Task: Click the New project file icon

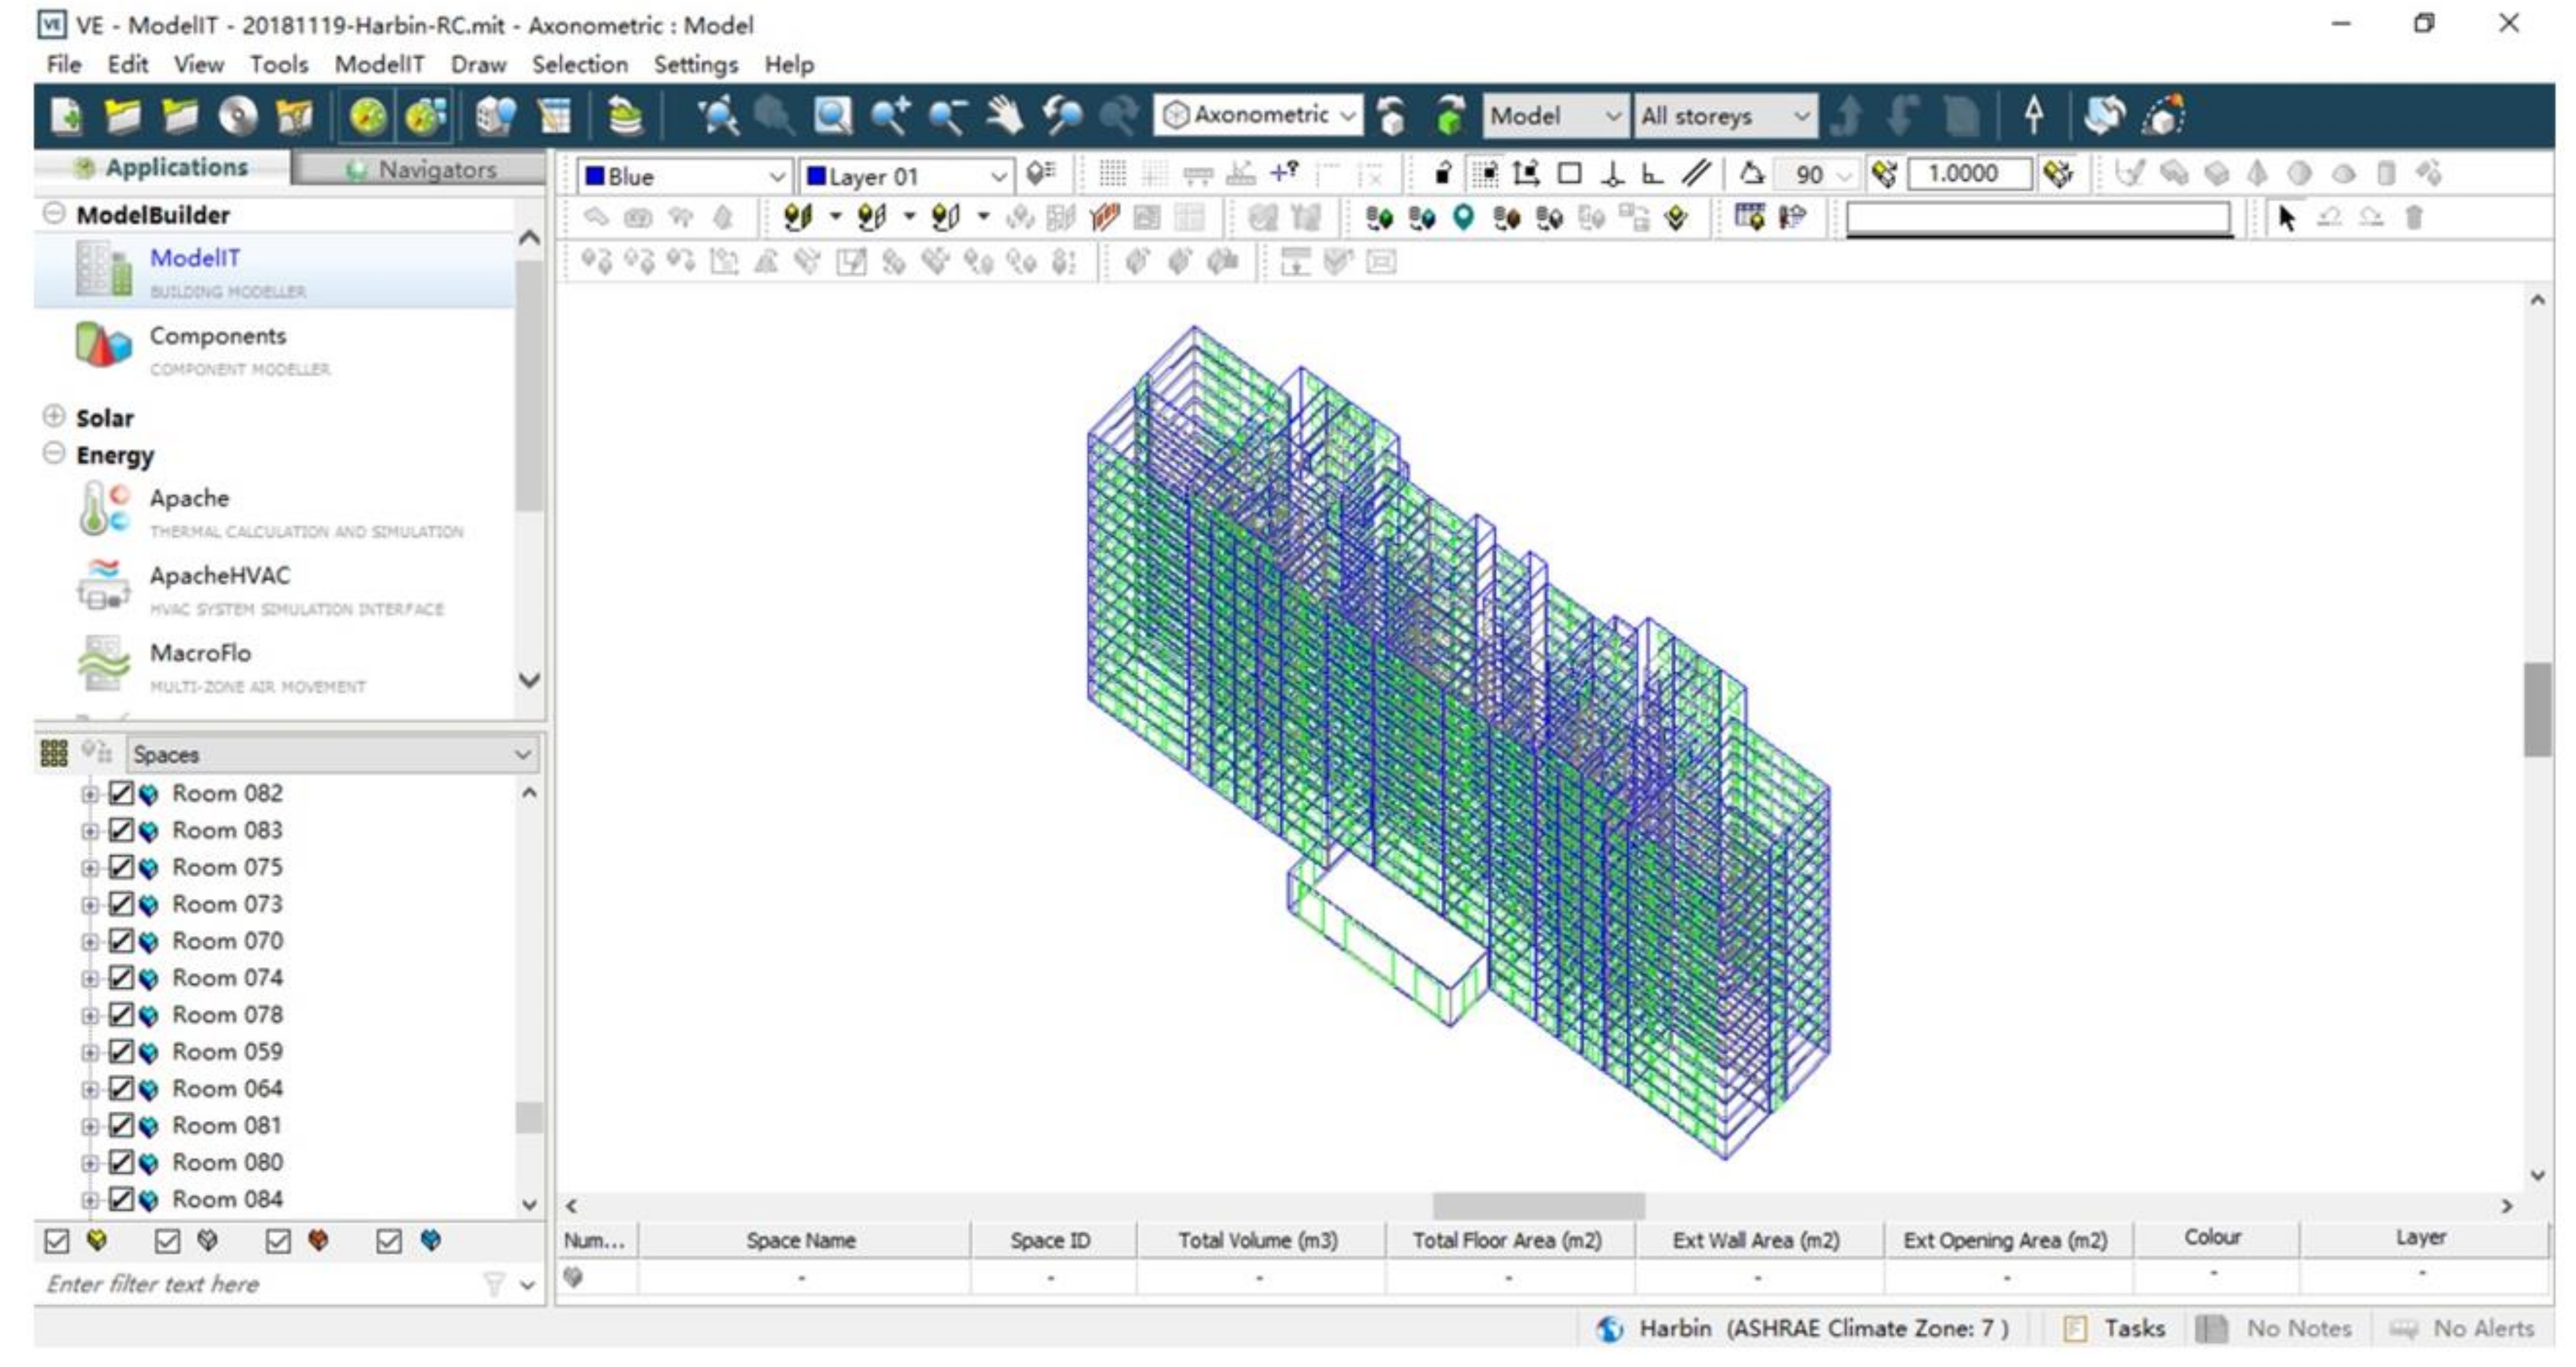Action: click(x=65, y=116)
